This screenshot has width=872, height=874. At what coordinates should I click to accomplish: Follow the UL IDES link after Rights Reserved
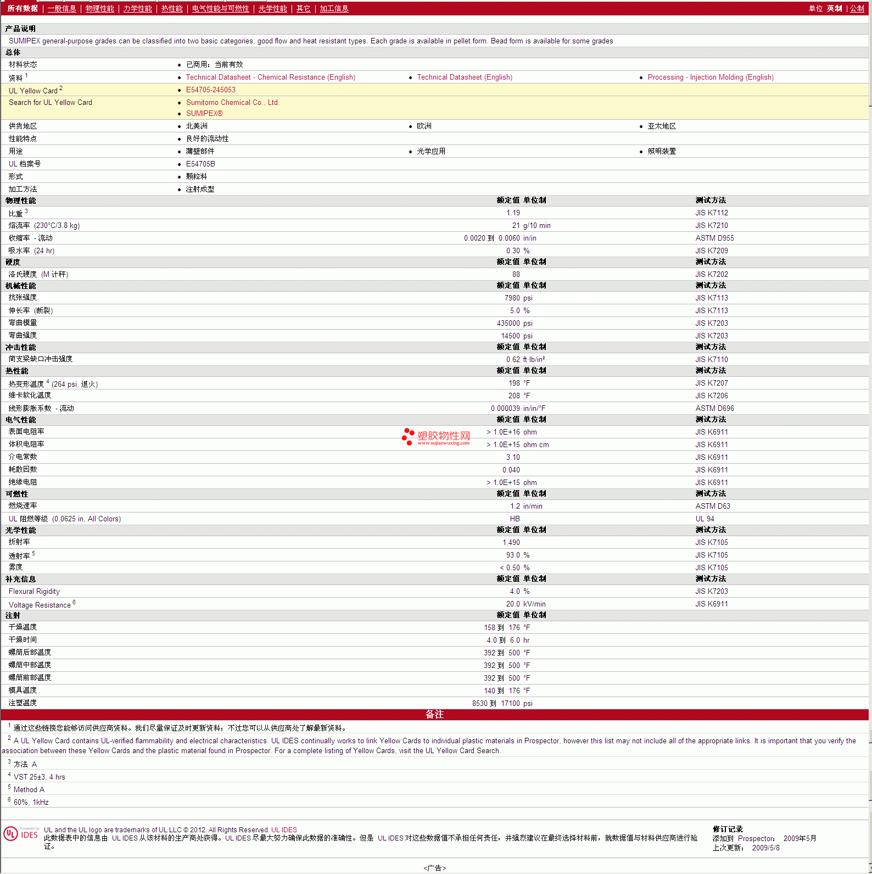tap(284, 830)
